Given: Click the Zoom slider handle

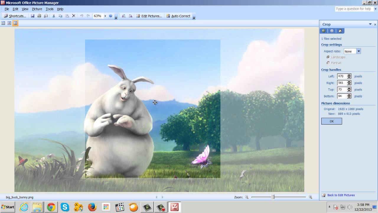Looking at the screenshot, I should [x=273, y=197].
